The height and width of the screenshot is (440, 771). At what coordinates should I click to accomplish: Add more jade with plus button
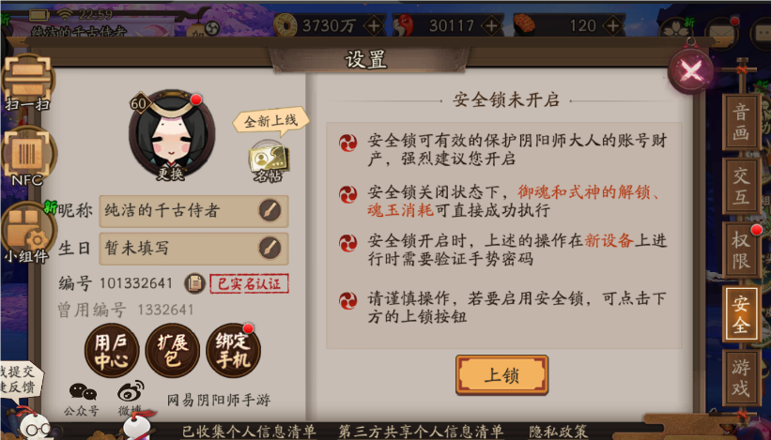coord(491,25)
